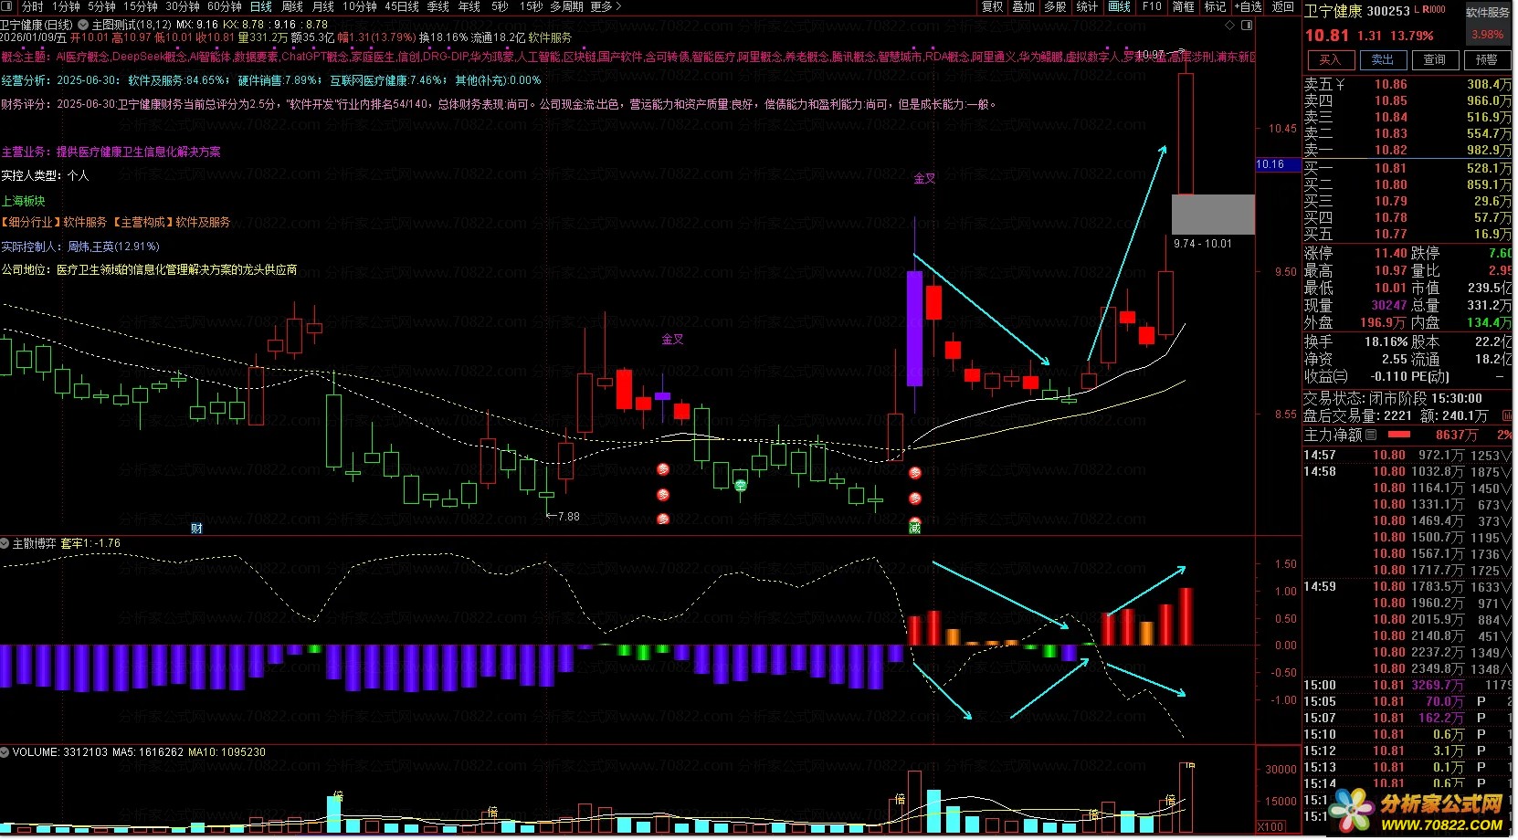This screenshot has height=840, width=1518.
Task: Open the 统计 statistics tool
Action: click(1087, 6)
